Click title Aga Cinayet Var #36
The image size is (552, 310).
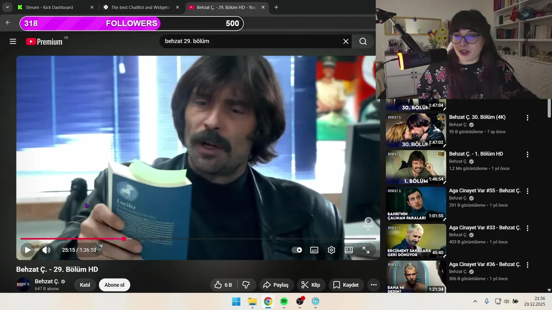click(x=485, y=264)
